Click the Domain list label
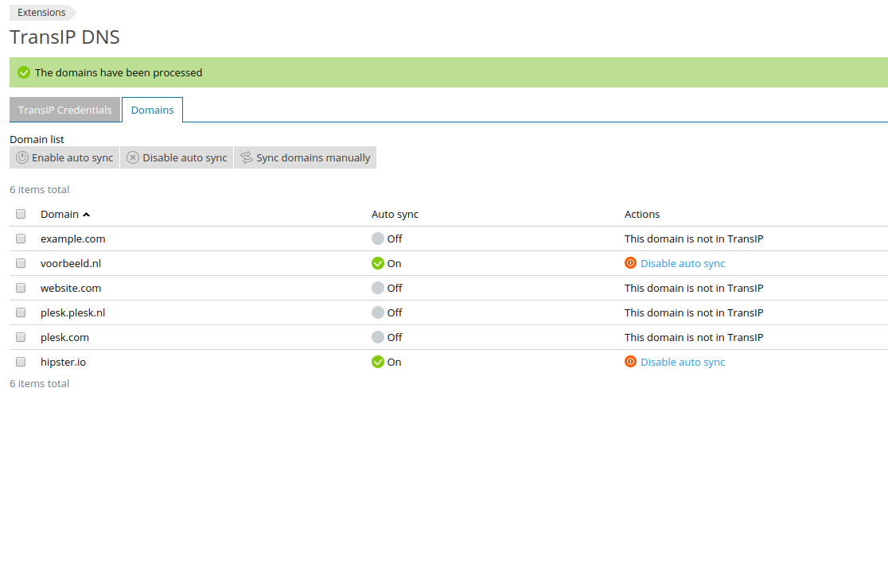 (37, 139)
